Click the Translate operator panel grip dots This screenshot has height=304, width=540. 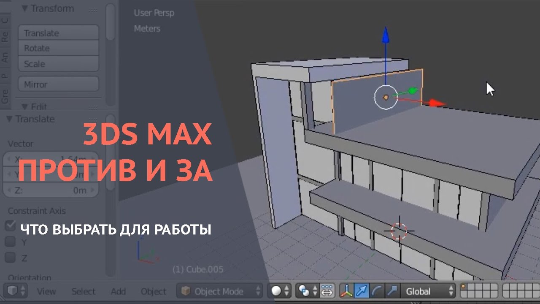click(94, 119)
